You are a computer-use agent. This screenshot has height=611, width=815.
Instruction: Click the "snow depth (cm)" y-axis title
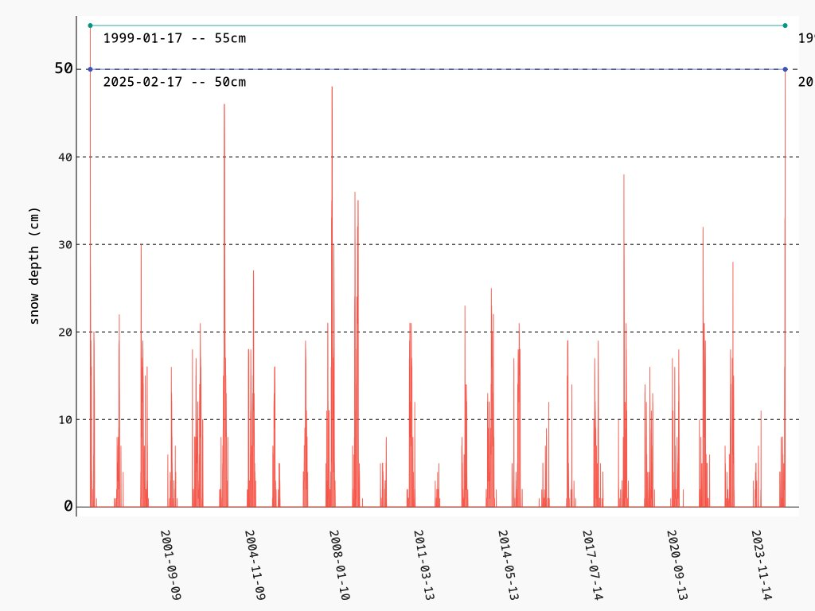click(x=34, y=266)
